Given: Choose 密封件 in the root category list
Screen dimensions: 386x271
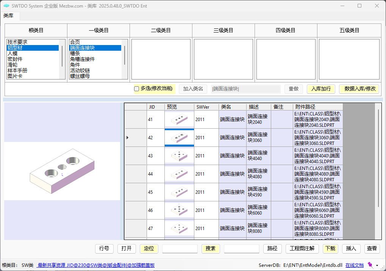Looking at the screenshot, I should [x=15, y=59].
